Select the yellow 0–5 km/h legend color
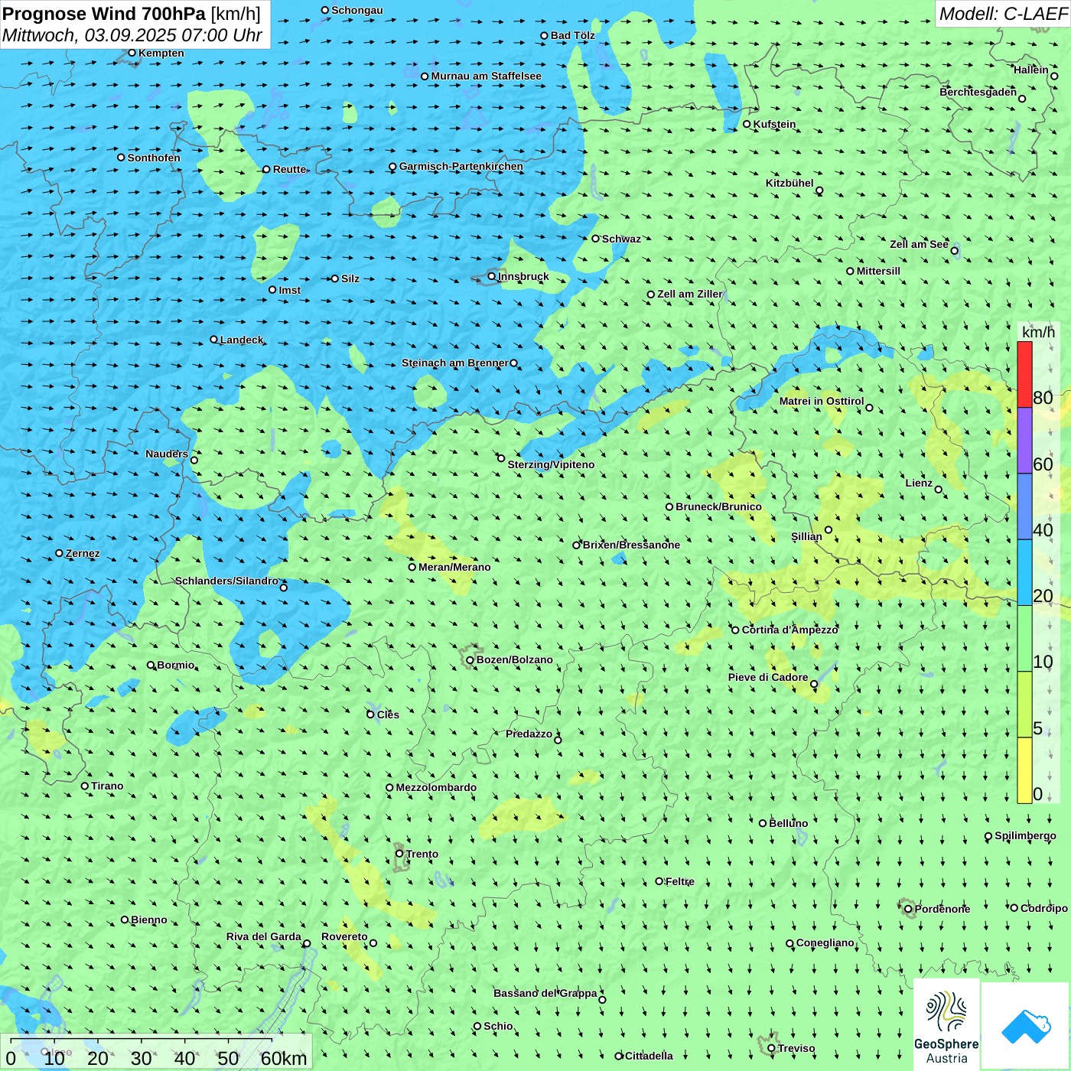1071x1071 pixels. 1024,770
